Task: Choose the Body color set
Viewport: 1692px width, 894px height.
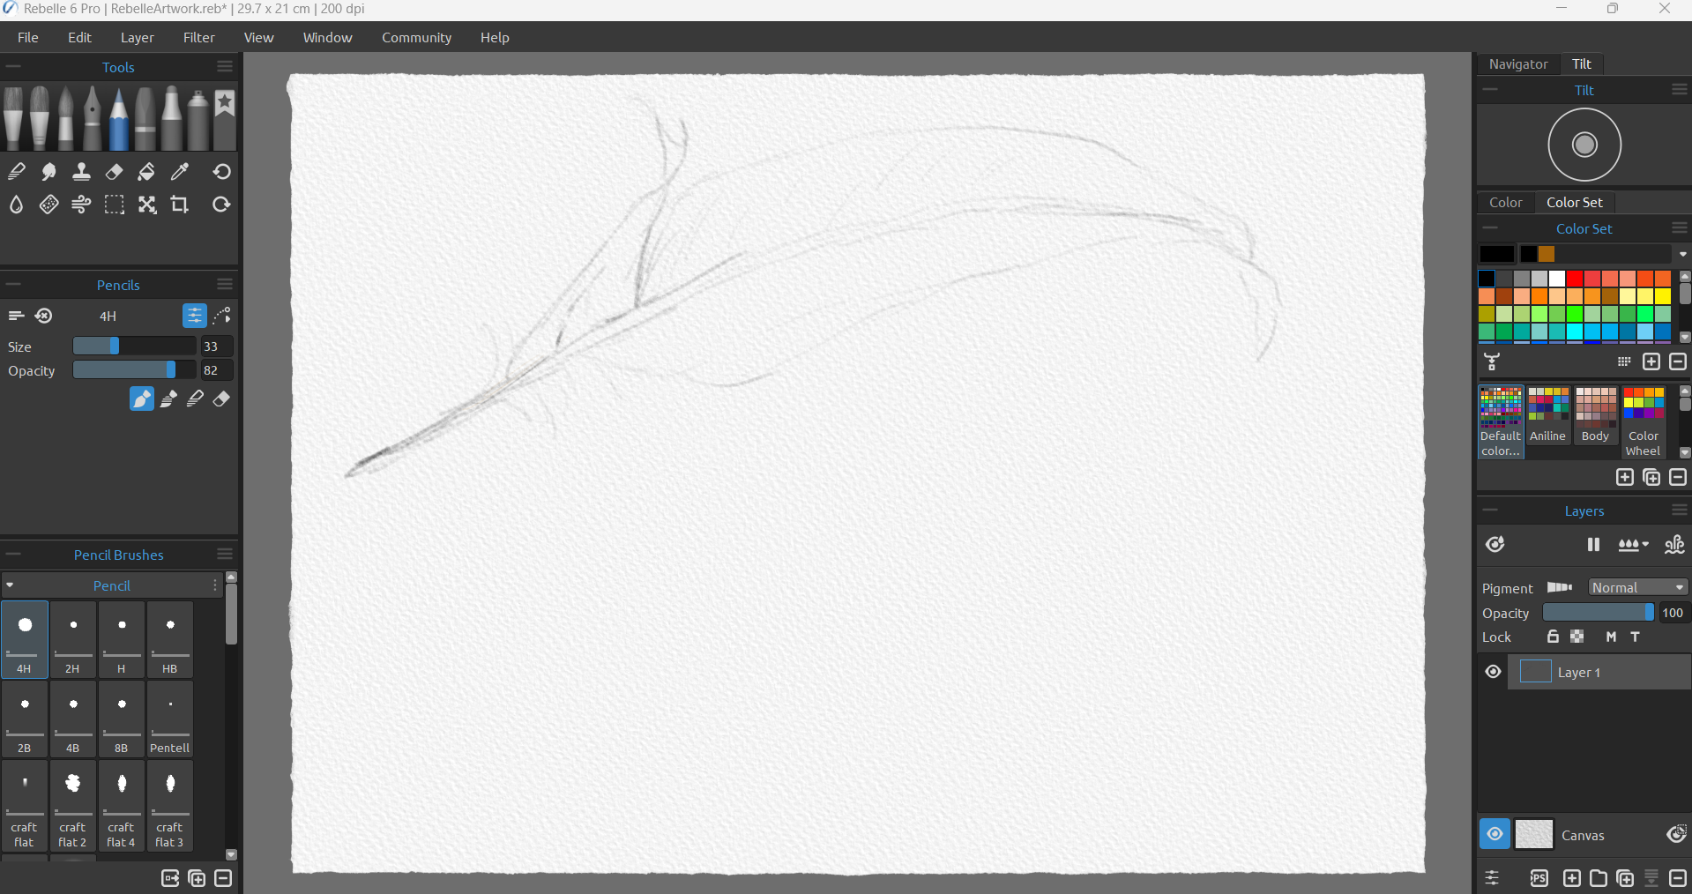Action: pos(1595,414)
